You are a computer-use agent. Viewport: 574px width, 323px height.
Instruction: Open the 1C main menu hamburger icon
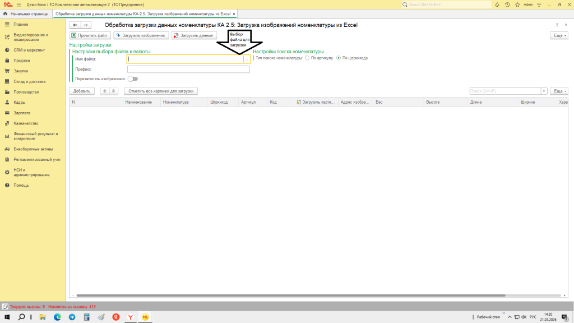[18, 4]
